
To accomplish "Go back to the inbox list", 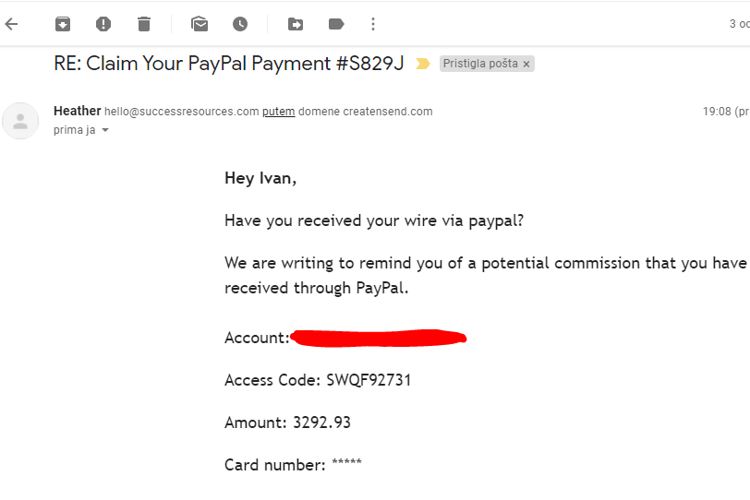I will [x=11, y=24].
